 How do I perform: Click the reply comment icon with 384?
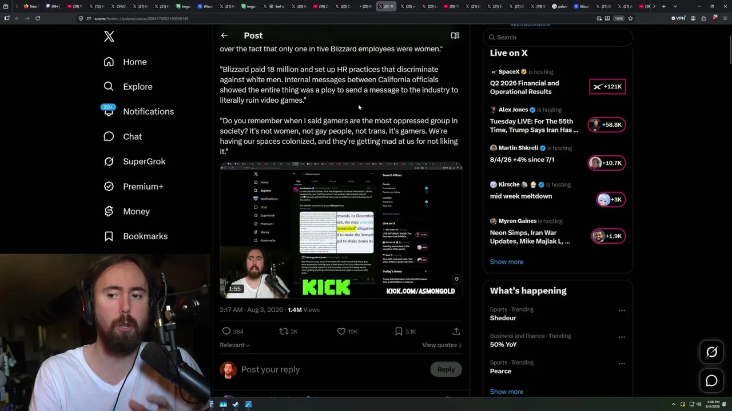(226, 331)
